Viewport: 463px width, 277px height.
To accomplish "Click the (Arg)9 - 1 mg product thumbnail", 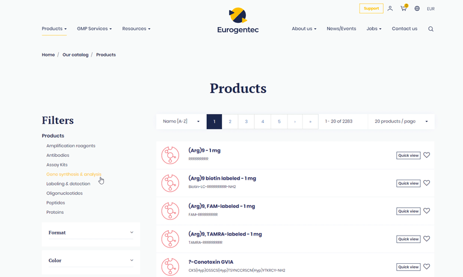I will coord(170,155).
